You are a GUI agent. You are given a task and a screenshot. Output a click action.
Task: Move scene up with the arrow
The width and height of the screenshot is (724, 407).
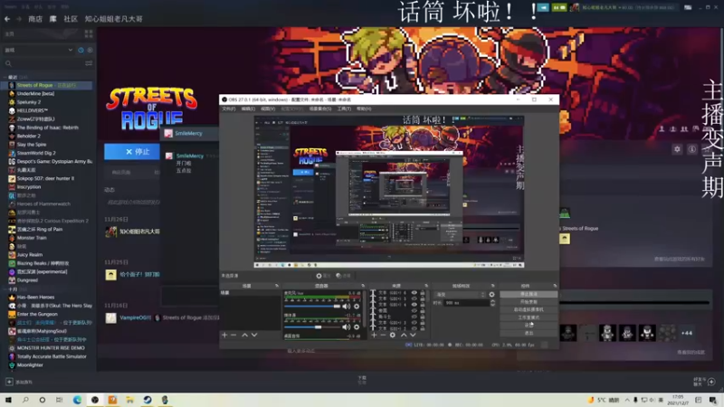click(244, 335)
